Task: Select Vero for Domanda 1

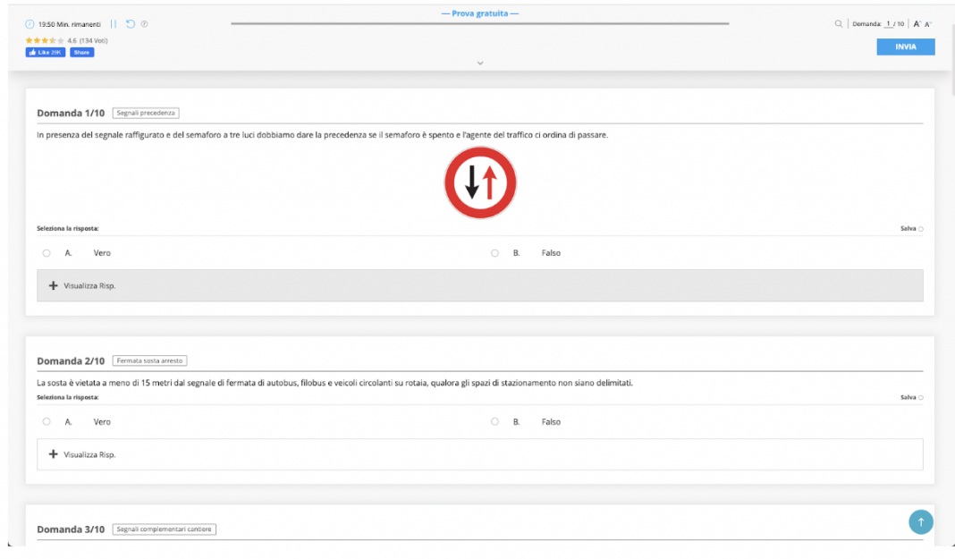Action: (46, 253)
